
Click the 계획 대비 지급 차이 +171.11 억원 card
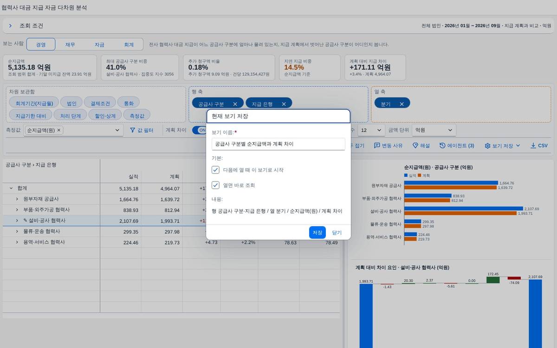click(375, 67)
